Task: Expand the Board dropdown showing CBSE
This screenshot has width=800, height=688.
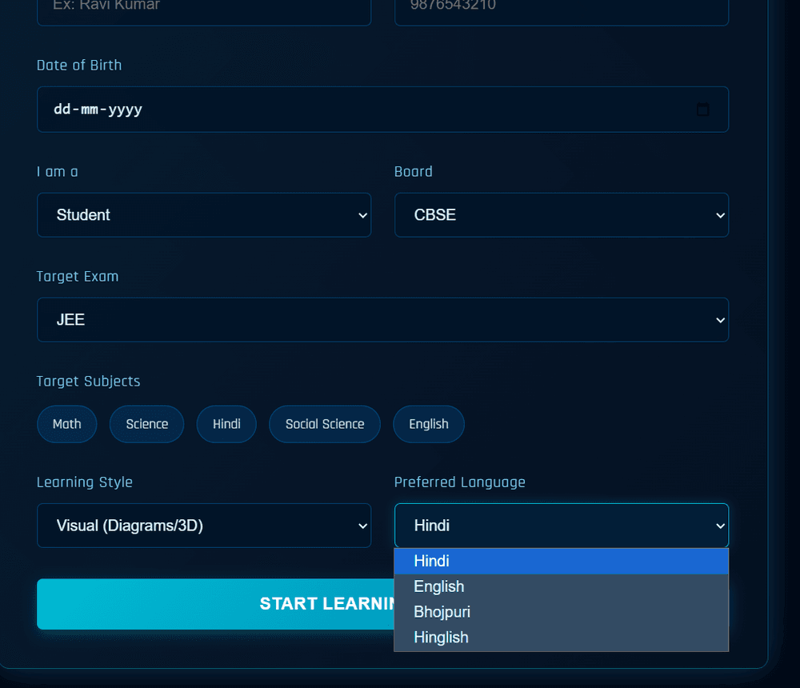Action: click(x=561, y=215)
